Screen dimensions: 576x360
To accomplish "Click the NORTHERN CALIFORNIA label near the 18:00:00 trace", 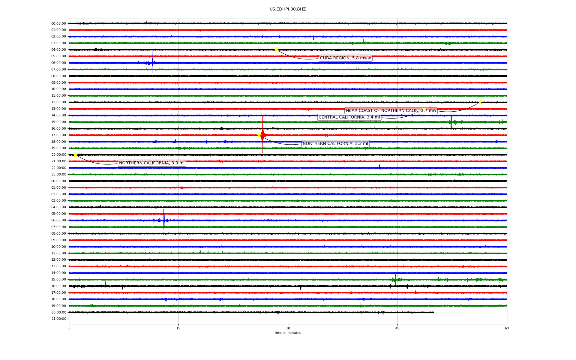I will (x=335, y=144).
